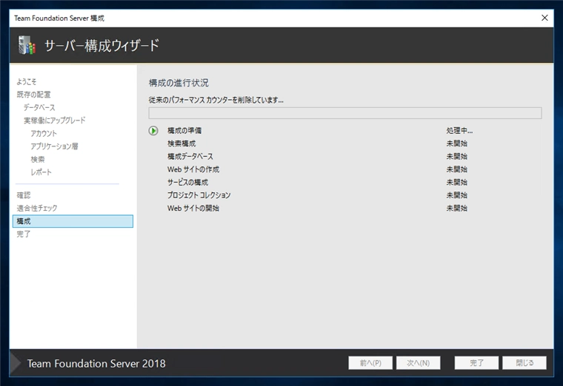Click the 閉じる button

click(x=524, y=363)
